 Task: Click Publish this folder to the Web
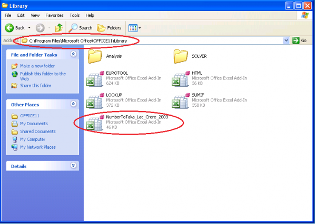43,76
